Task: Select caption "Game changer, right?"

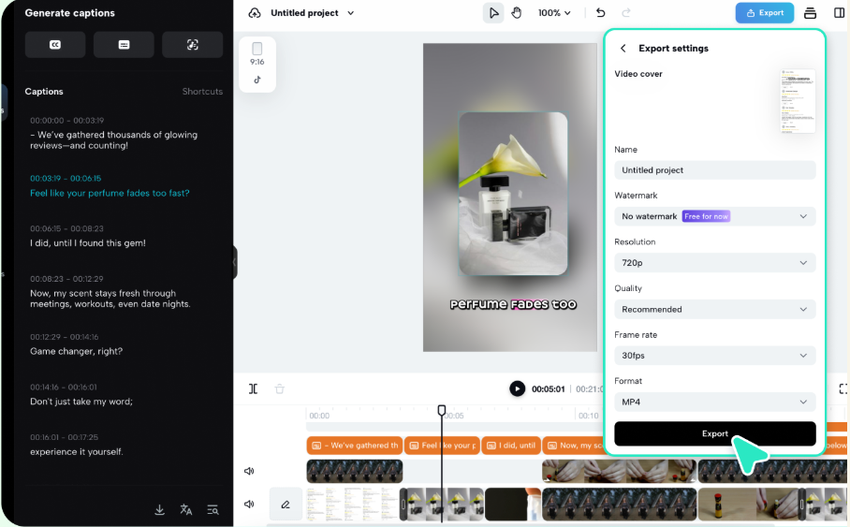Action: click(x=77, y=351)
